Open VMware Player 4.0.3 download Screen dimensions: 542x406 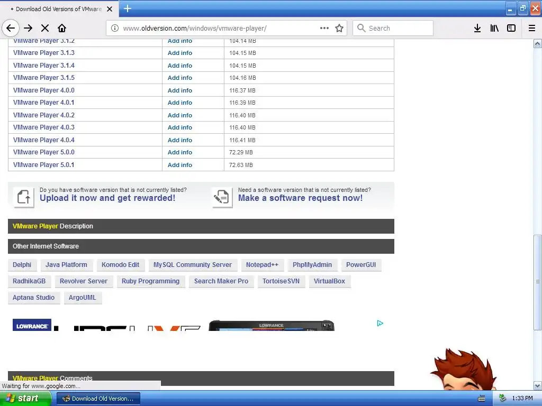click(44, 127)
